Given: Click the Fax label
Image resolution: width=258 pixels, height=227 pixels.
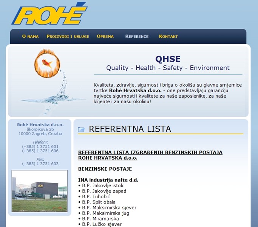Looking at the screenshot, I should tap(40, 159).
